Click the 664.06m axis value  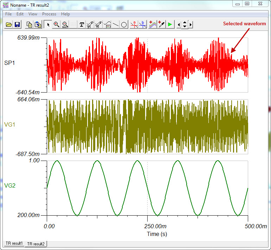[x=28, y=100]
